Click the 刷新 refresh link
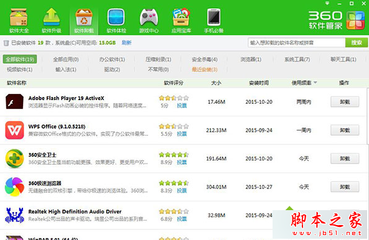The width and height of the screenshot is (369, 240). tap(126, 43)
